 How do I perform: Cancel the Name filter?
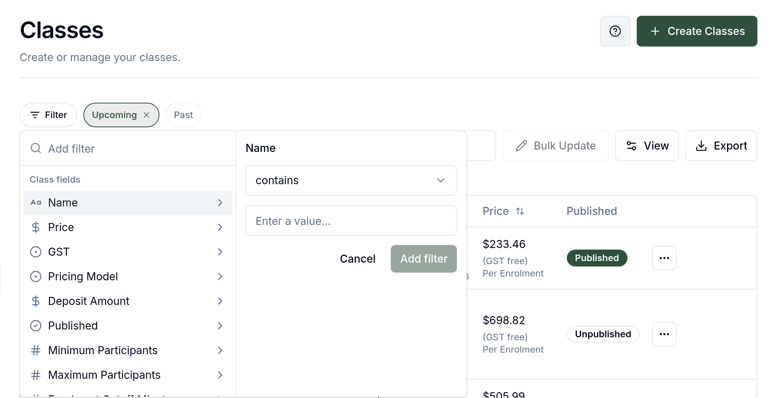pyautogui.click(x=357, y=259)
